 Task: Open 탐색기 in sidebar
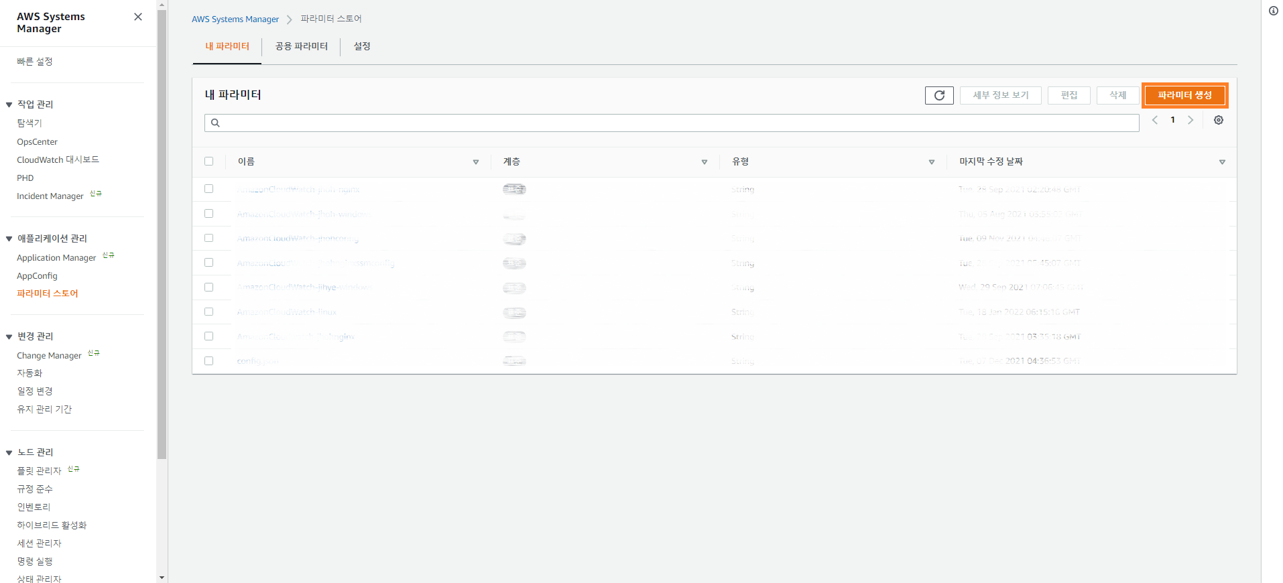29,123
